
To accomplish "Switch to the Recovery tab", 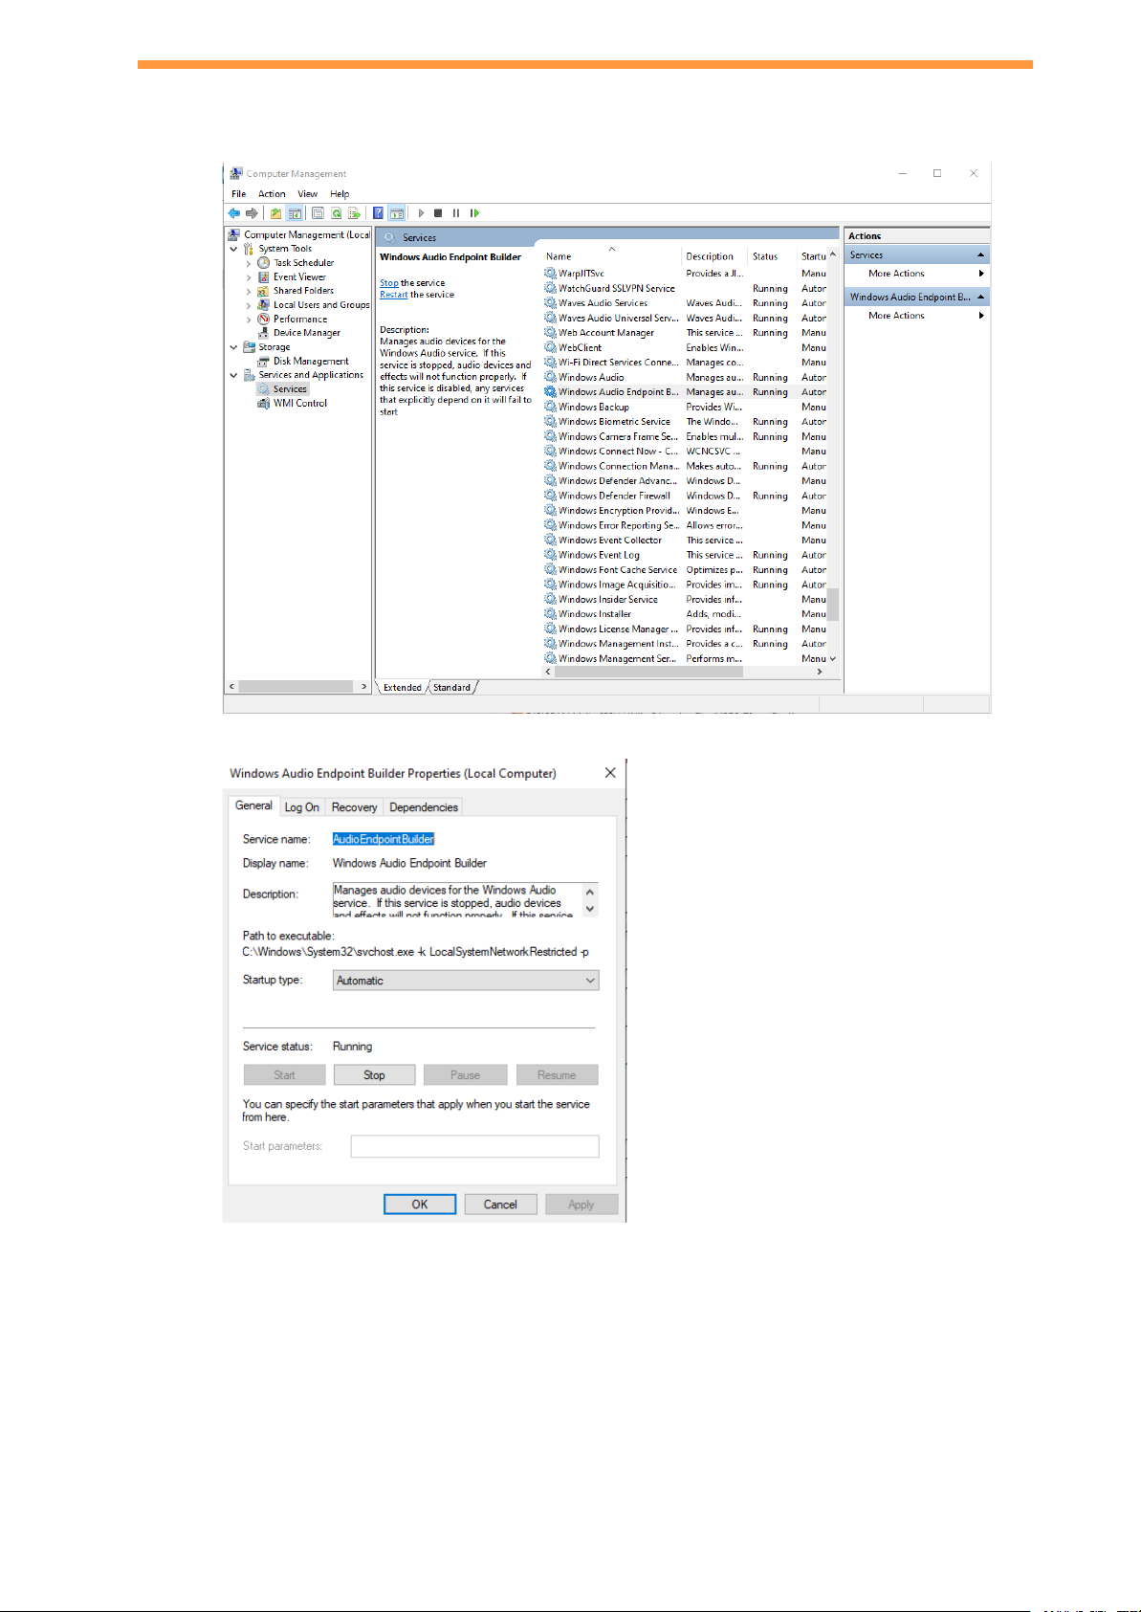I will (354, 807).
